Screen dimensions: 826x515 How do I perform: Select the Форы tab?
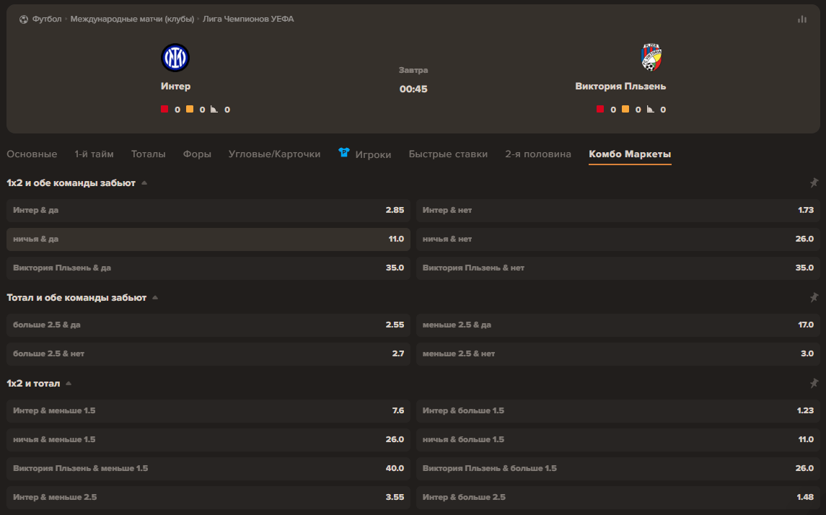pos(197,154)
